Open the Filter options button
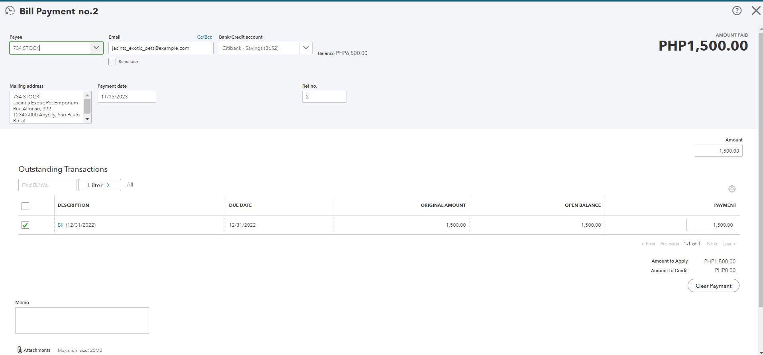763x355 pixels. [100, 185]
